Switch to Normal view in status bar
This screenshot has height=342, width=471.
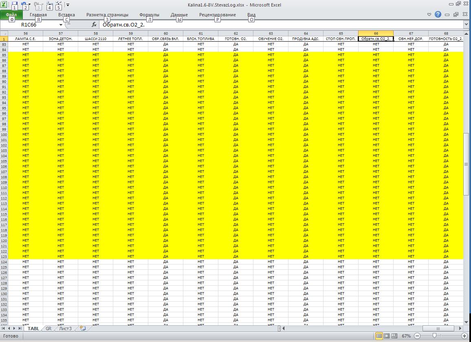[x=379, y=336]
